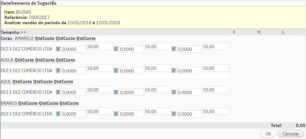Focus AMARELO size P quantity field
The image size is (306, 139).
74,49
